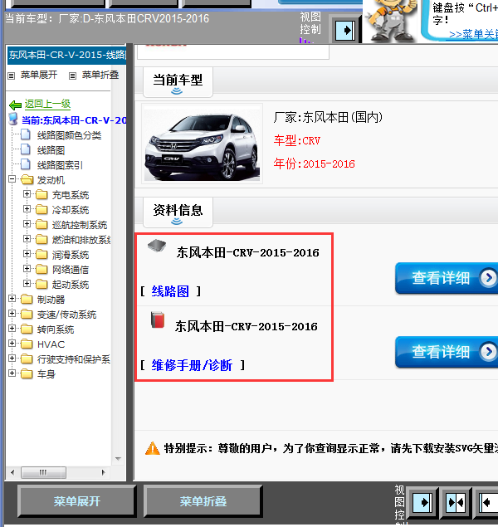This screenshot has height=527, width=498.
Task: Click the down chevrons under 当前车型
Action: click(177, 91)
